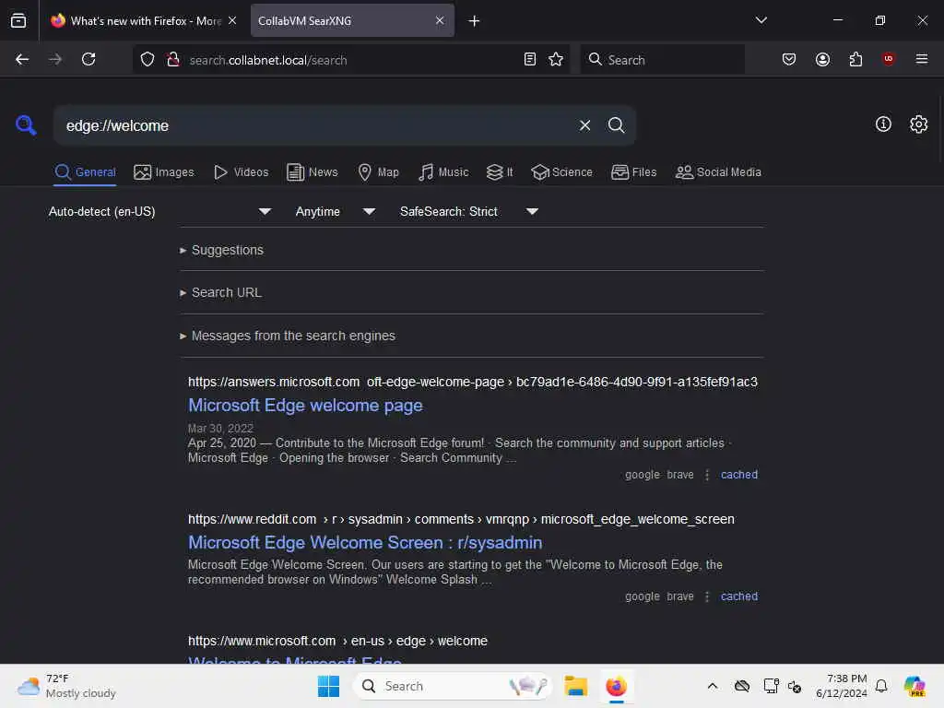The height and width of the screenshot is (708, 944).
Task: Select the Images search category
Action: tap(164, 172)
